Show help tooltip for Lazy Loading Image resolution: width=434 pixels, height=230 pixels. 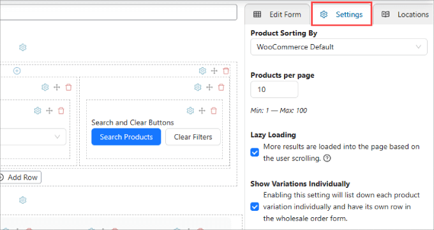(327, 158)
